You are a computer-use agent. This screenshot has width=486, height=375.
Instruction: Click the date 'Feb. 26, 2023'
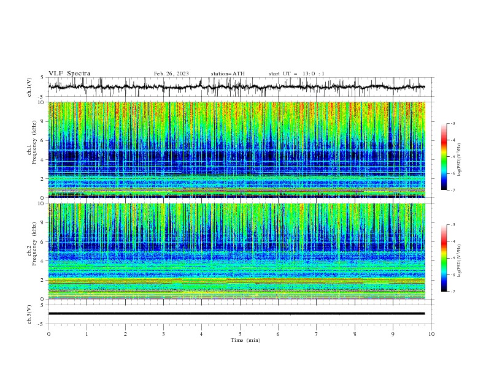(171, 74)
